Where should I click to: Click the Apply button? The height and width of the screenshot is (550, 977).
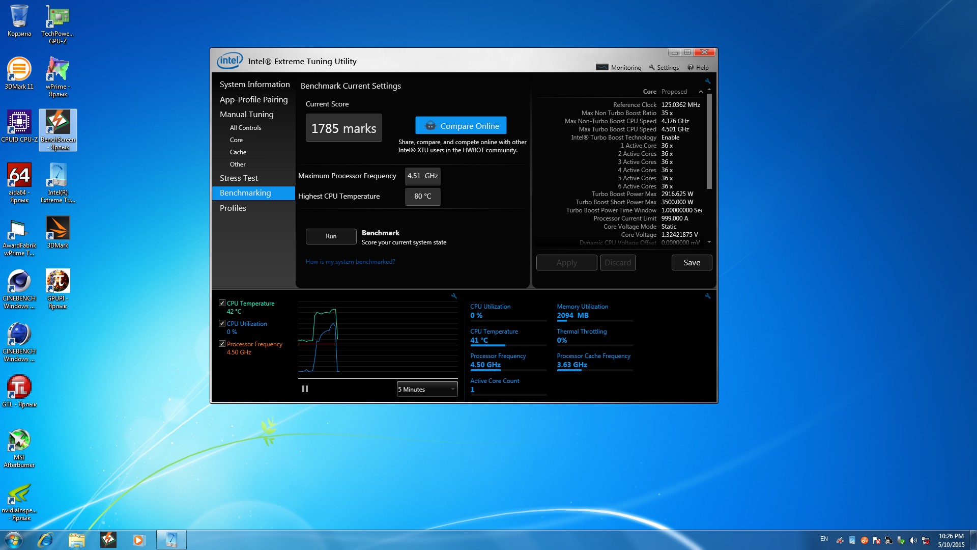point(566,263)
